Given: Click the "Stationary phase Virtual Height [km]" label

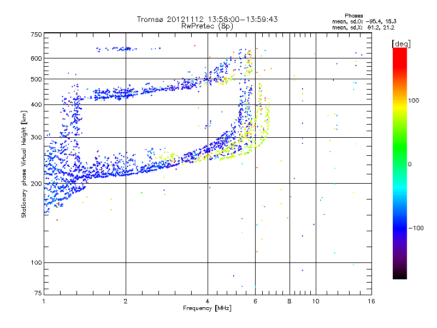Looking at the screenshot, I should pyautogui.click(x=24, y=165).
